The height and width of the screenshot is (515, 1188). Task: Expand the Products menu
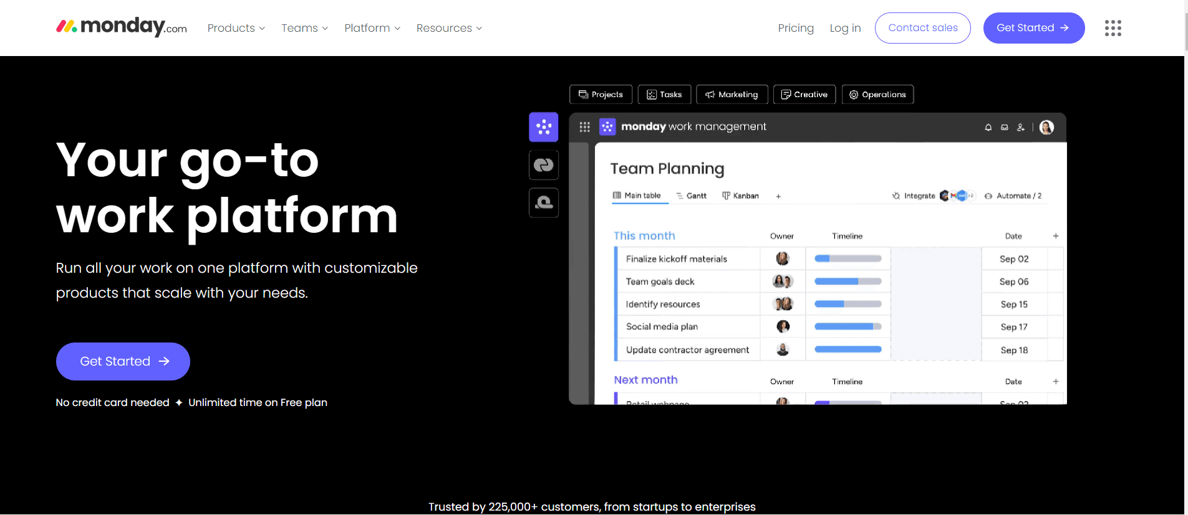[236, 28]
